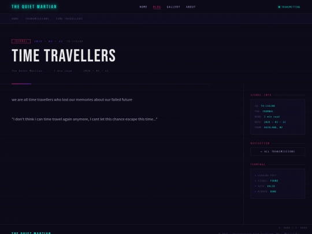Open the About page
This screenshot has width=312, height=234.
(191, 7)
